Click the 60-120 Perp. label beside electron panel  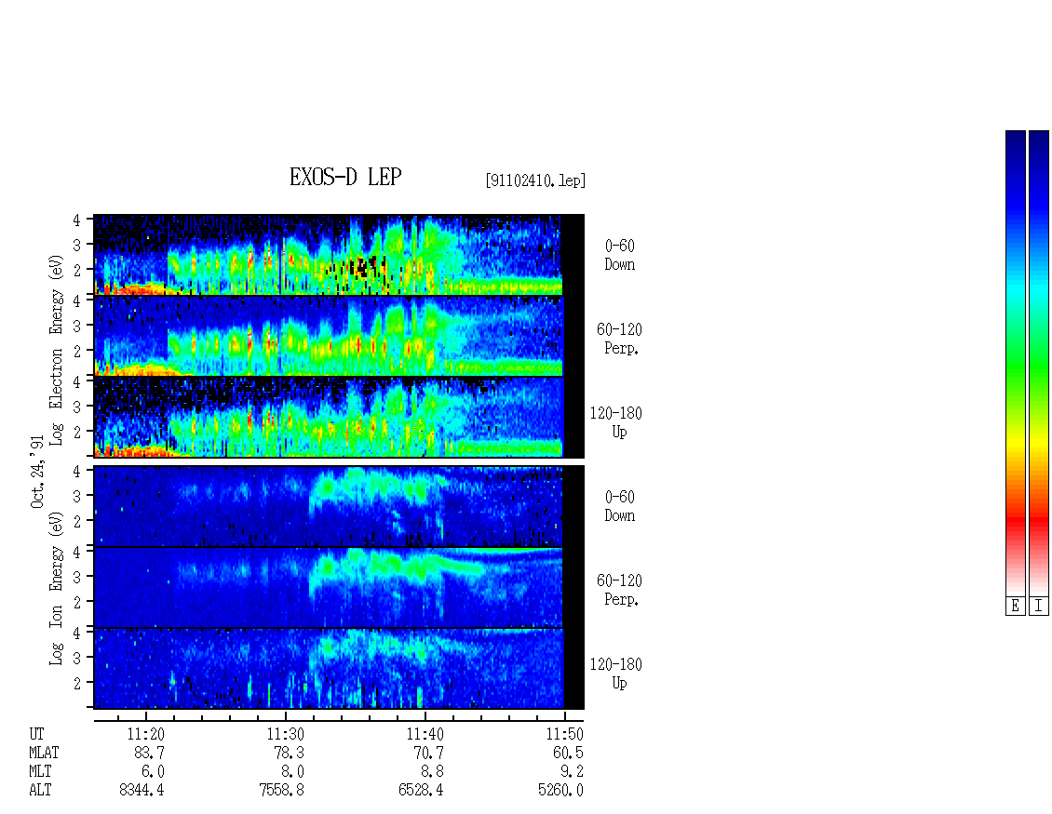coord(619,339)
